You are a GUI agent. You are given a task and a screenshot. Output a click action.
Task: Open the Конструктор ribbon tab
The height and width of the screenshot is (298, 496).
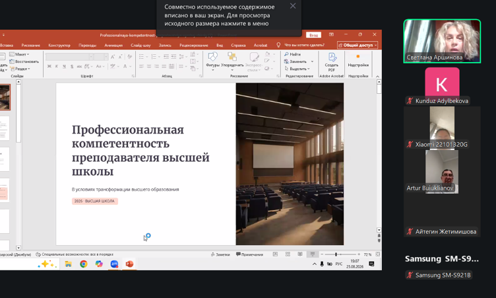[x=59, y=46]
